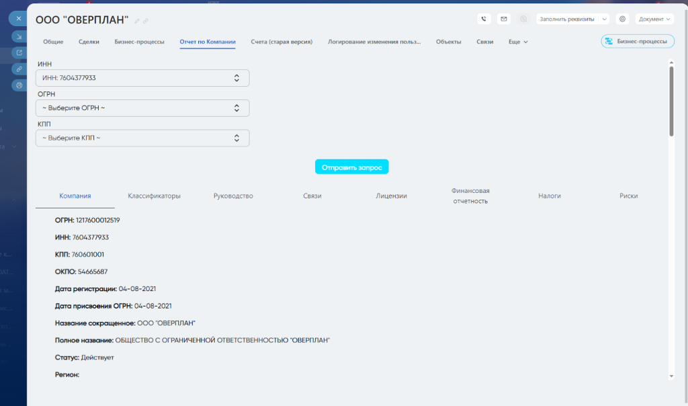
Task: Expand the Еще tab menu
Action: [518, 42]
